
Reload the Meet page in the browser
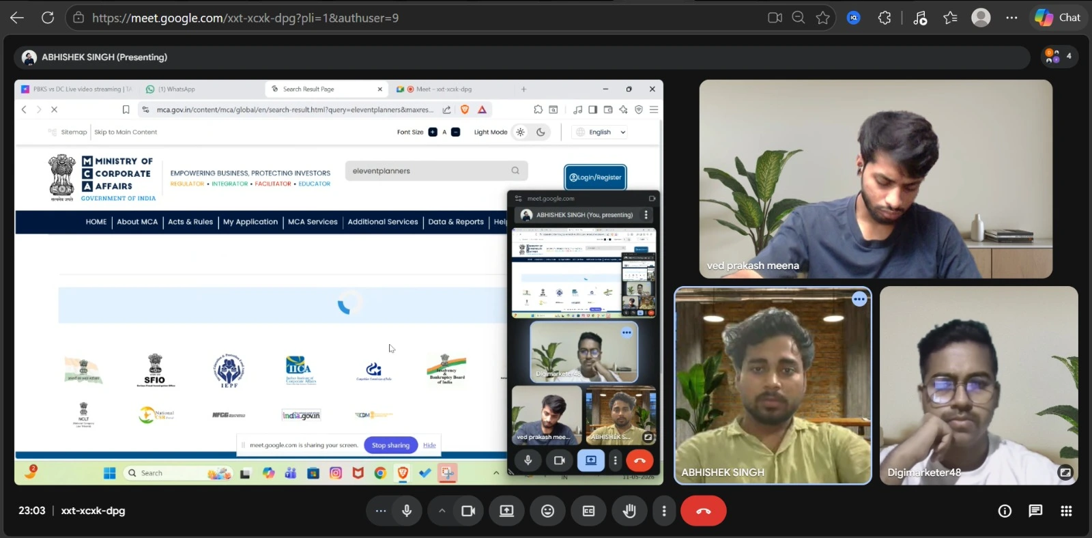point(47,18)
